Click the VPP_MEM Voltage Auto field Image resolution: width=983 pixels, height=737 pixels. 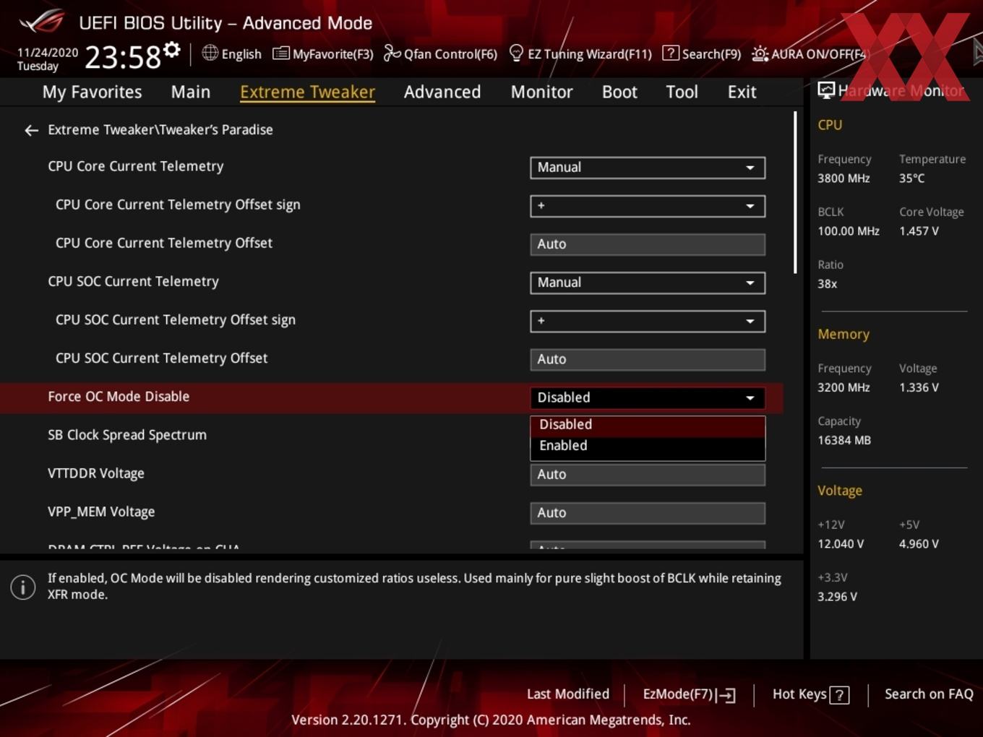click(x=648, y=513)
